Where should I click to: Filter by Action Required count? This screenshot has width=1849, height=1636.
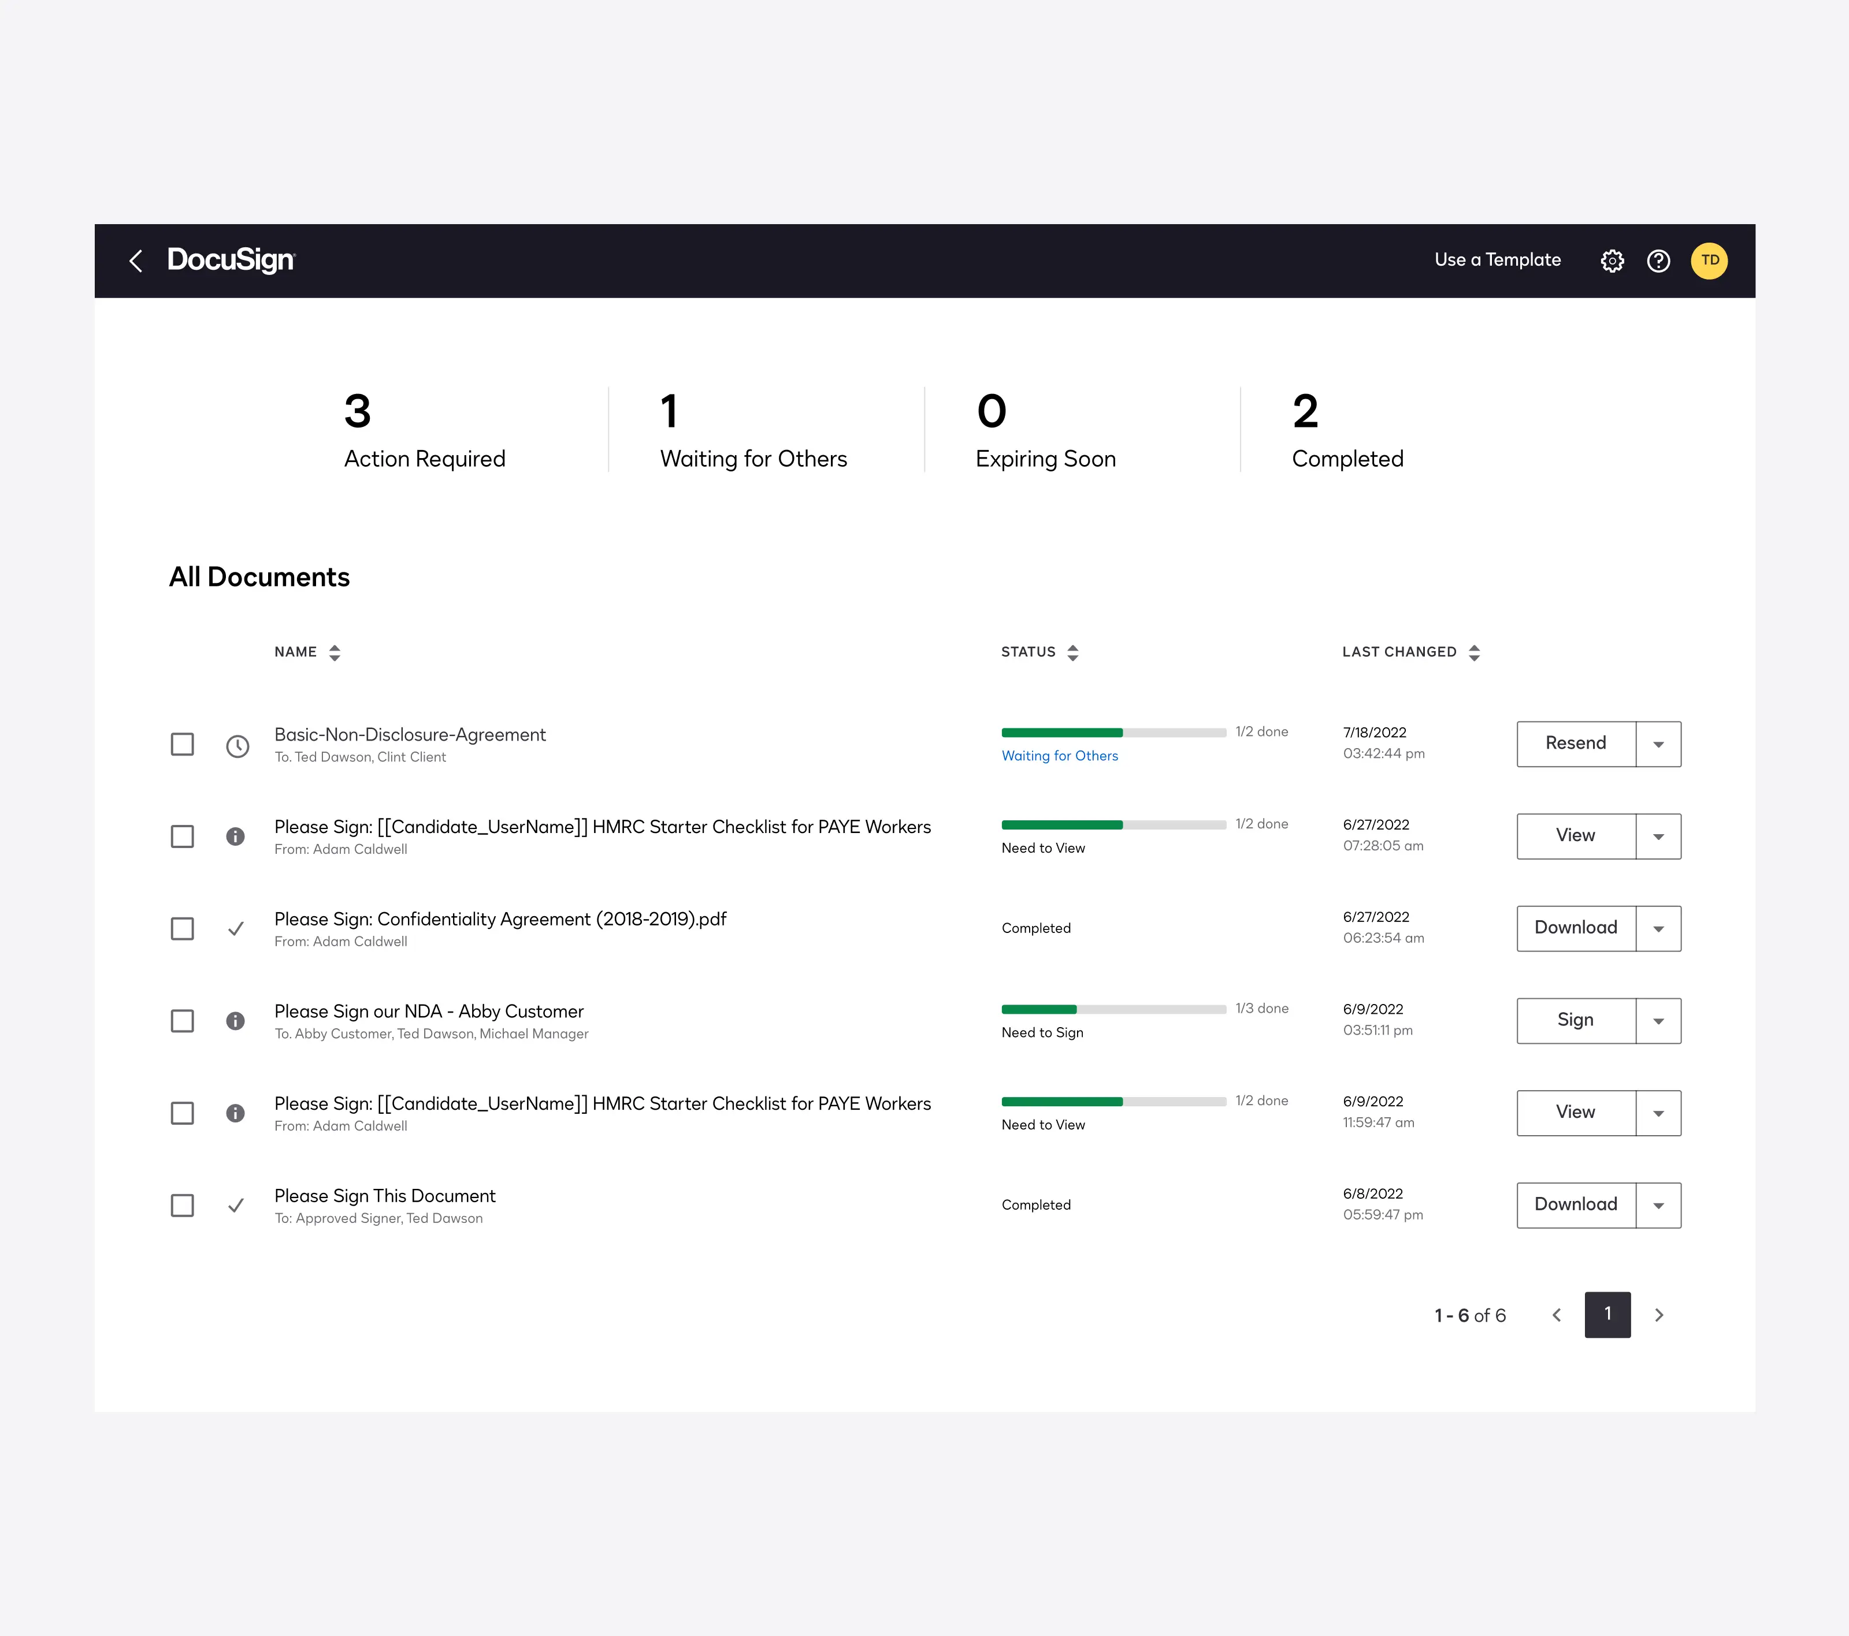click(424, 430)
